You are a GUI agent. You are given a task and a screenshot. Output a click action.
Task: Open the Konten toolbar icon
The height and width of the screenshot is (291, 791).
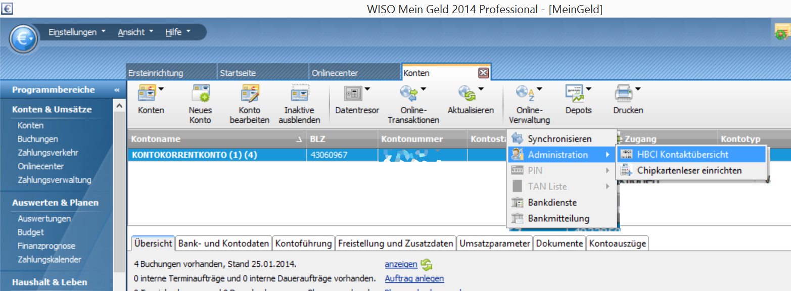[148, 94]
